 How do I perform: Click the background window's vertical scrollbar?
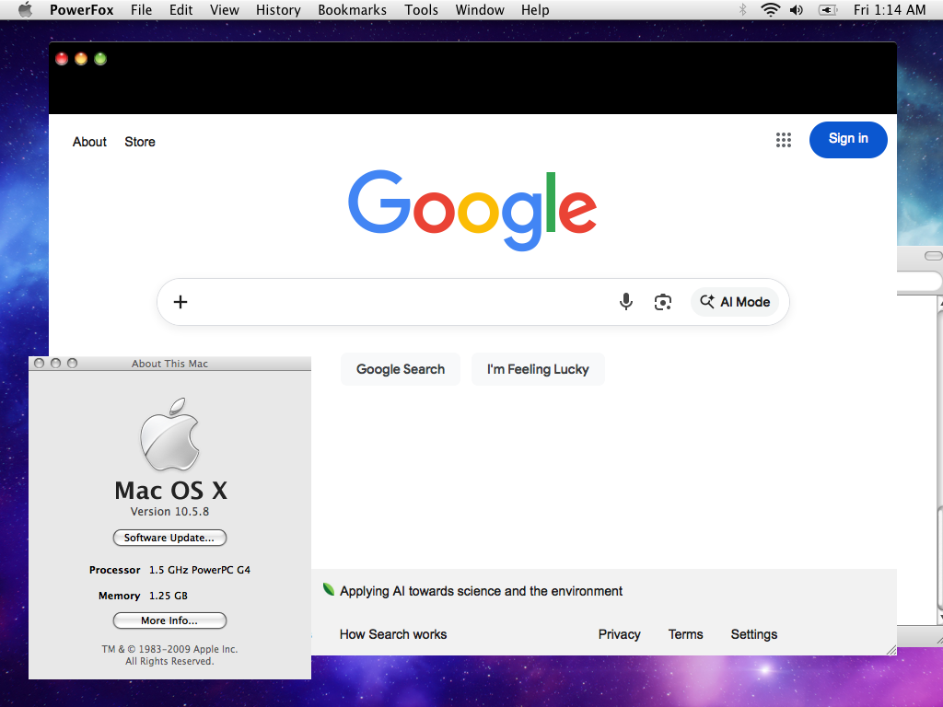(x=940, y=460)
